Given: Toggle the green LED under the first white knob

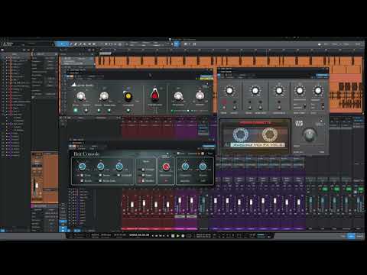Looking at the screenshot, I should click(x=76, y=110).
